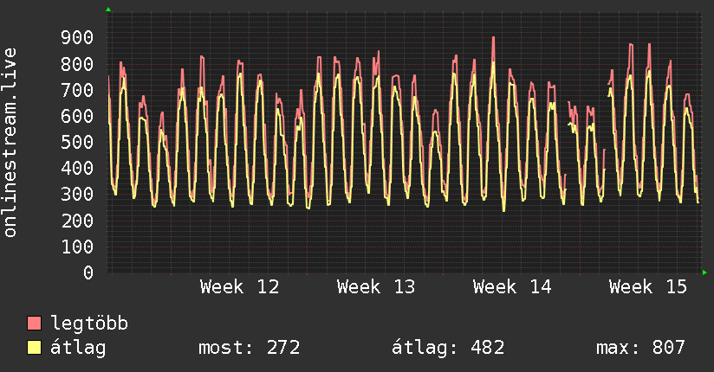Image resolution: width=714 pixels, height=372 pixels.
Task: Click the 'max: 807' statistic
Action: click(640, 348)
